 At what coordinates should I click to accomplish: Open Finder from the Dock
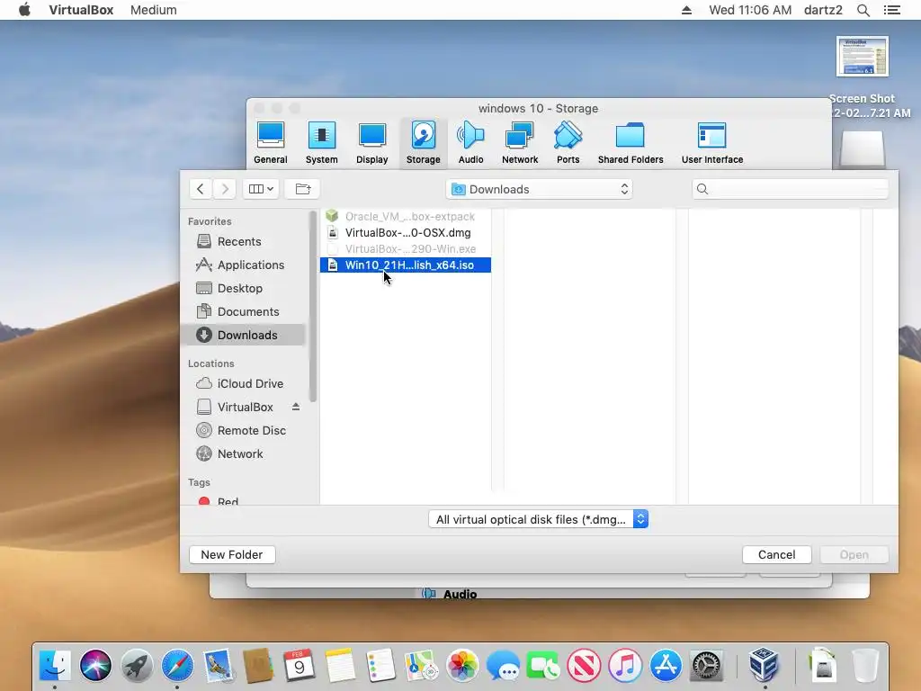(55, 666)
